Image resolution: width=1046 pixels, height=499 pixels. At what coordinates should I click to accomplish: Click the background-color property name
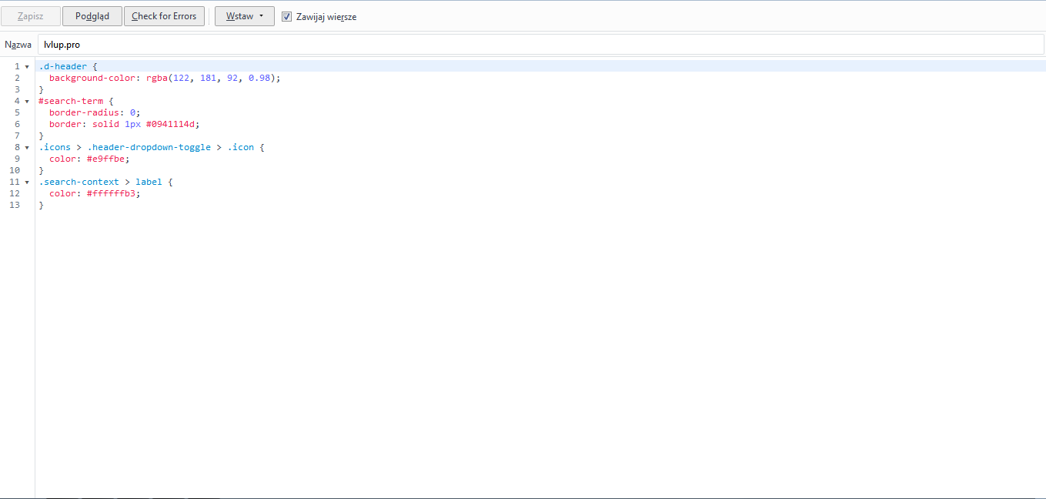[x=95, y=78]
